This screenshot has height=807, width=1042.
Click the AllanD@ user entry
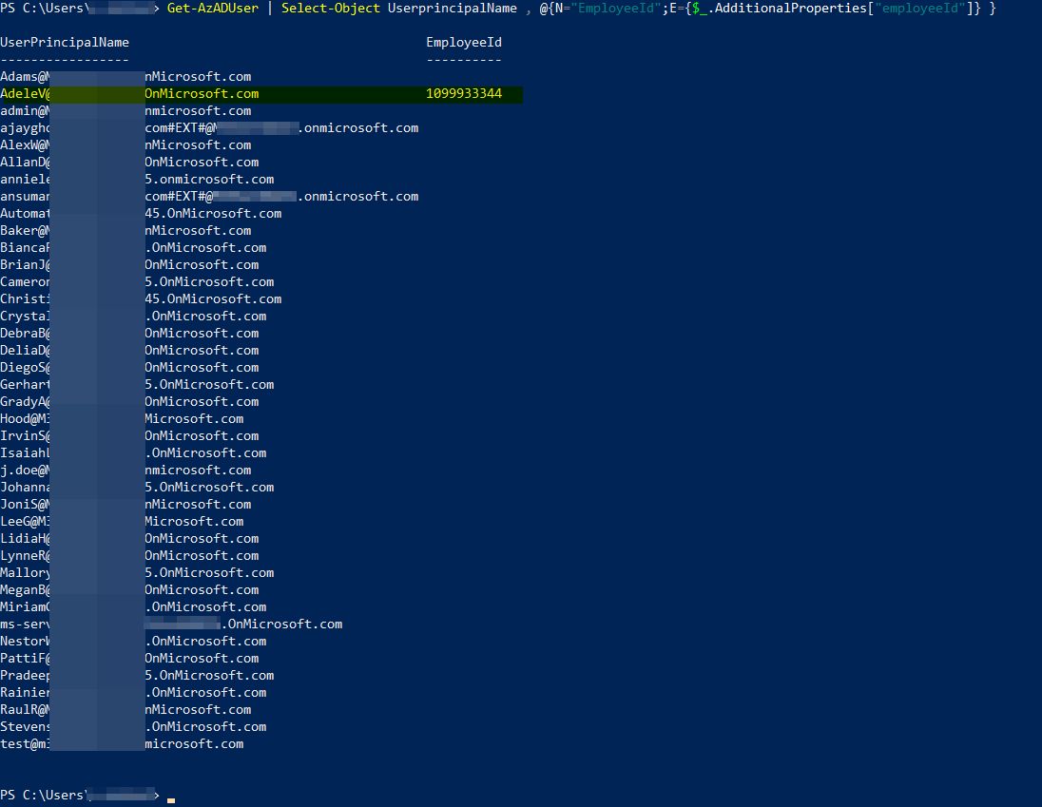point(129,162)
